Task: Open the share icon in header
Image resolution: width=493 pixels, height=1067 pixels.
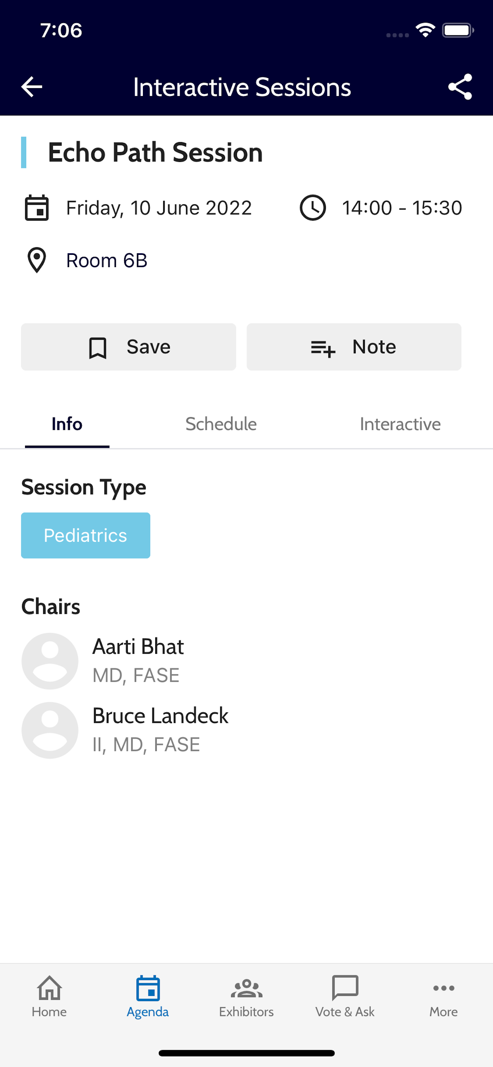Action: 460,87
